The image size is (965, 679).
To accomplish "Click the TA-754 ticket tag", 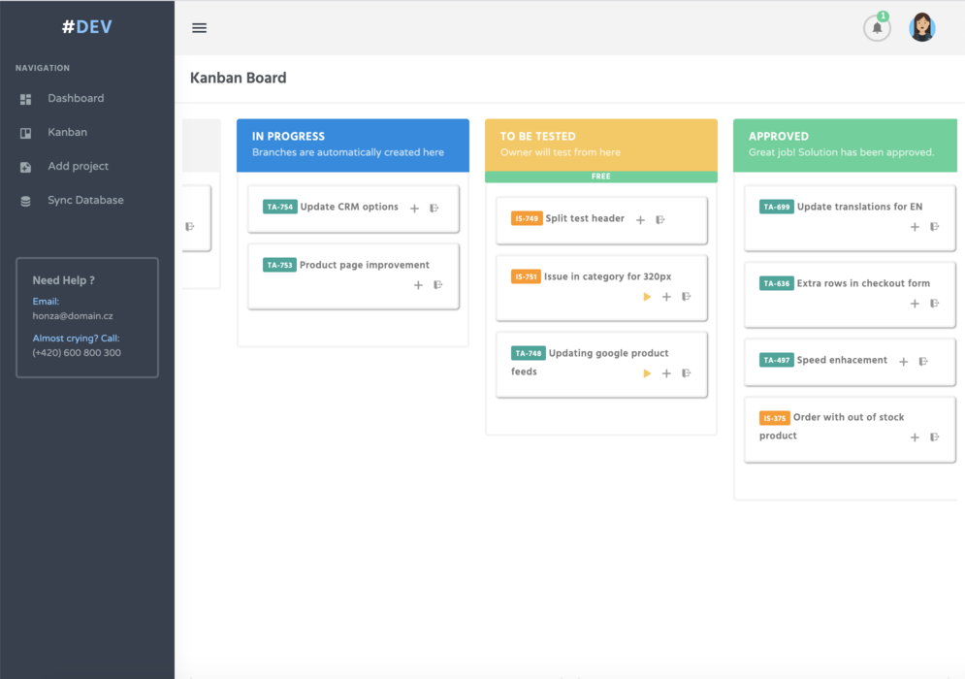I will pos(279,208).
